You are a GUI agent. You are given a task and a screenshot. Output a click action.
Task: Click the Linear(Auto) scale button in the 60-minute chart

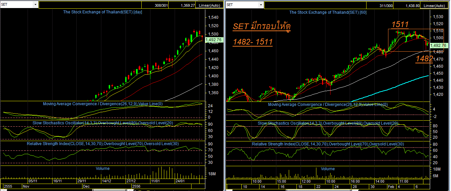pos(434,6)
